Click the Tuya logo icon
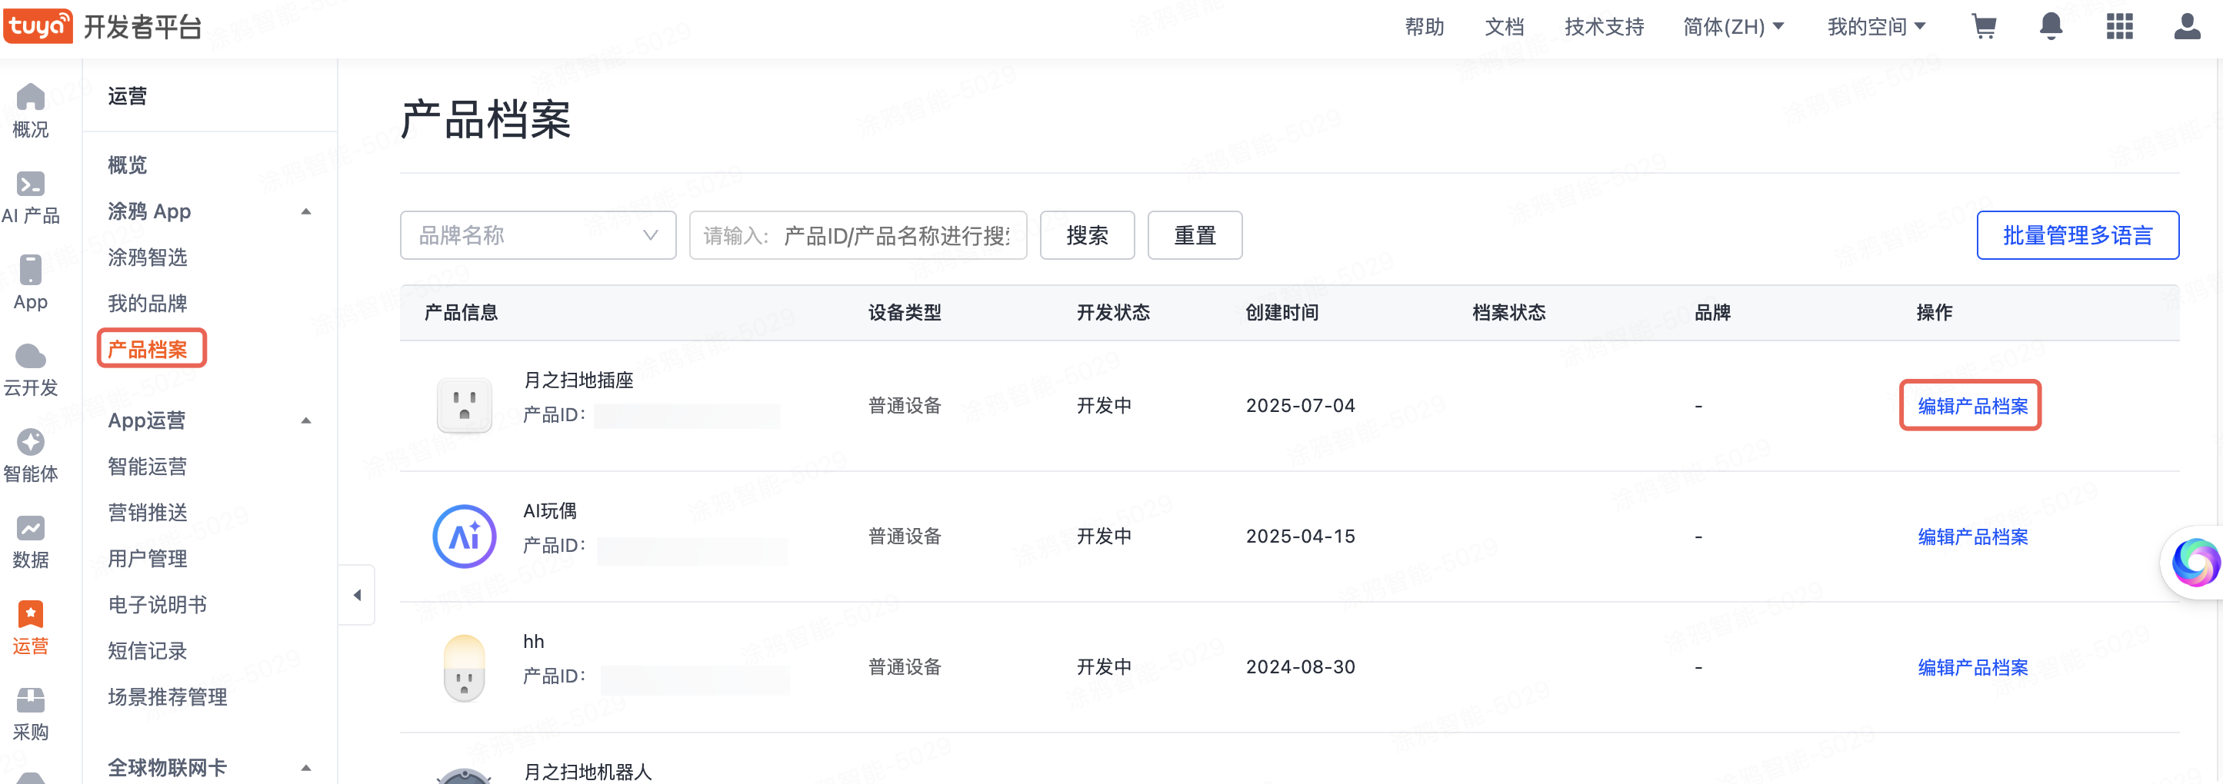This screenshot has height=784, width=2223. 37,27
